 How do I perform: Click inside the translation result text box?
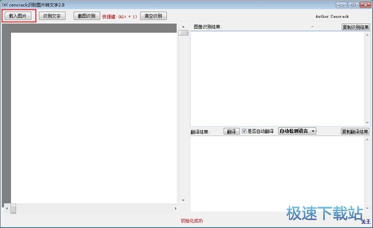(278, 174)
